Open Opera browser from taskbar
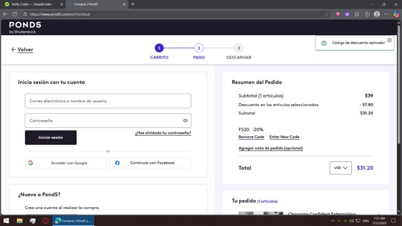Viewport: 402px width, 226px height. click(46, 220)
